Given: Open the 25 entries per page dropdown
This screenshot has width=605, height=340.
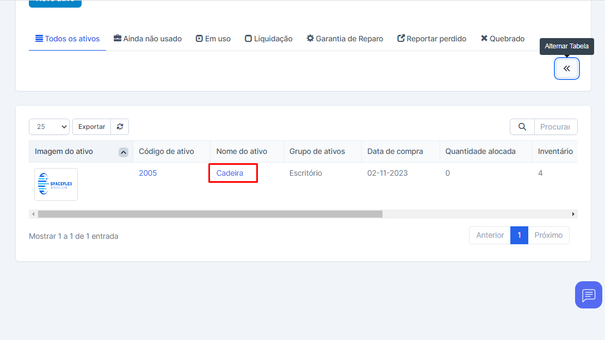Looking at the screenshot, I should pyautogui.click(x=49, y=127).
